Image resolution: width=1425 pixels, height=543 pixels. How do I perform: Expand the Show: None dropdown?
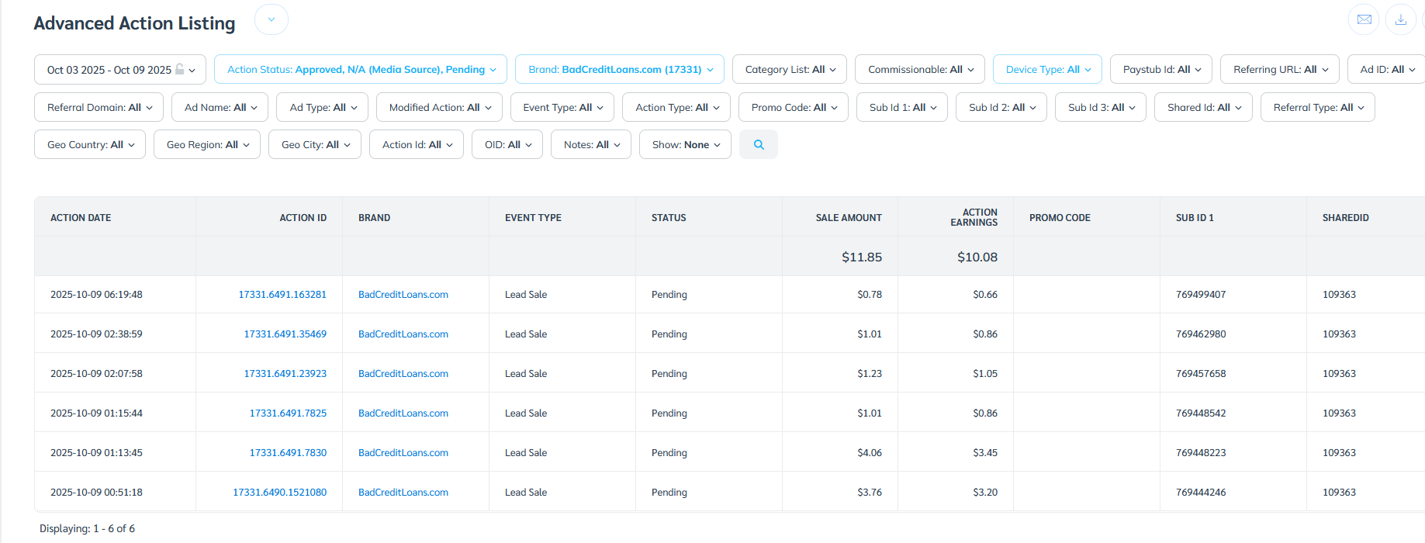(x=685, y=145)
